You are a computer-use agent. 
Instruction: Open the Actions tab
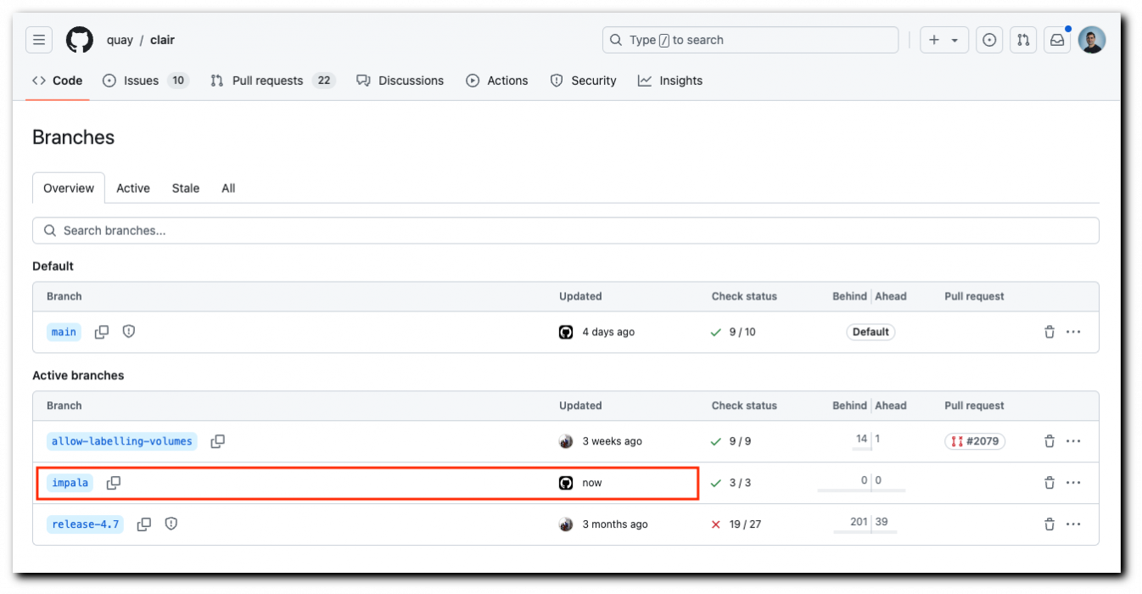tap(497, 81)
